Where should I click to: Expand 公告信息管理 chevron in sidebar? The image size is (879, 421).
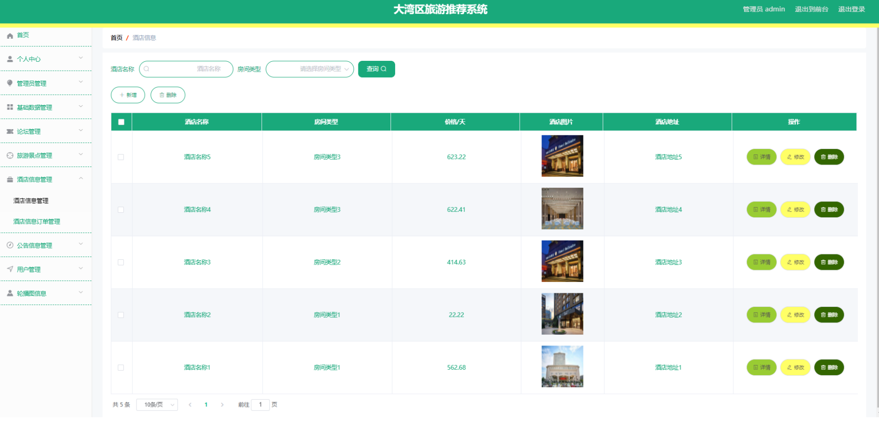pos(81,244)
